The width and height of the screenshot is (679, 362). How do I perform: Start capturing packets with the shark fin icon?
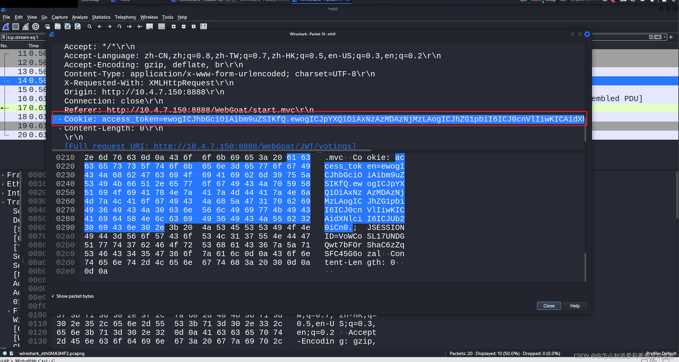point(6,27)
